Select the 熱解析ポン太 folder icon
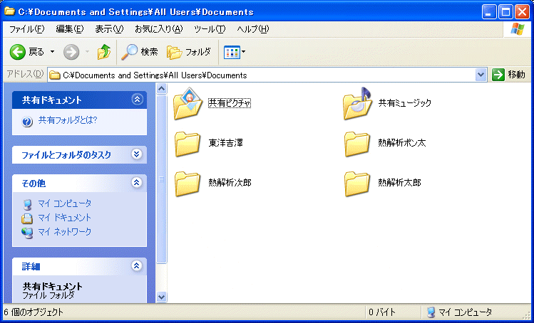The width and height of the screenshot is (534, 323). [357, 144]
